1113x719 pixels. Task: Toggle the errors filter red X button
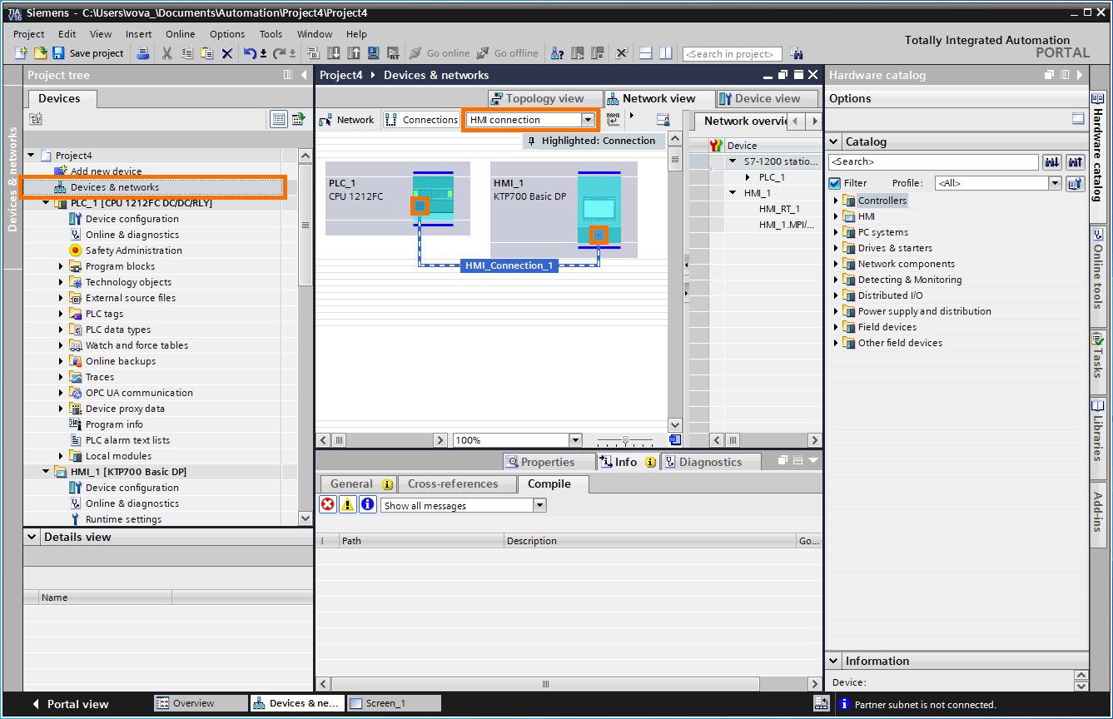pos(328,504)
